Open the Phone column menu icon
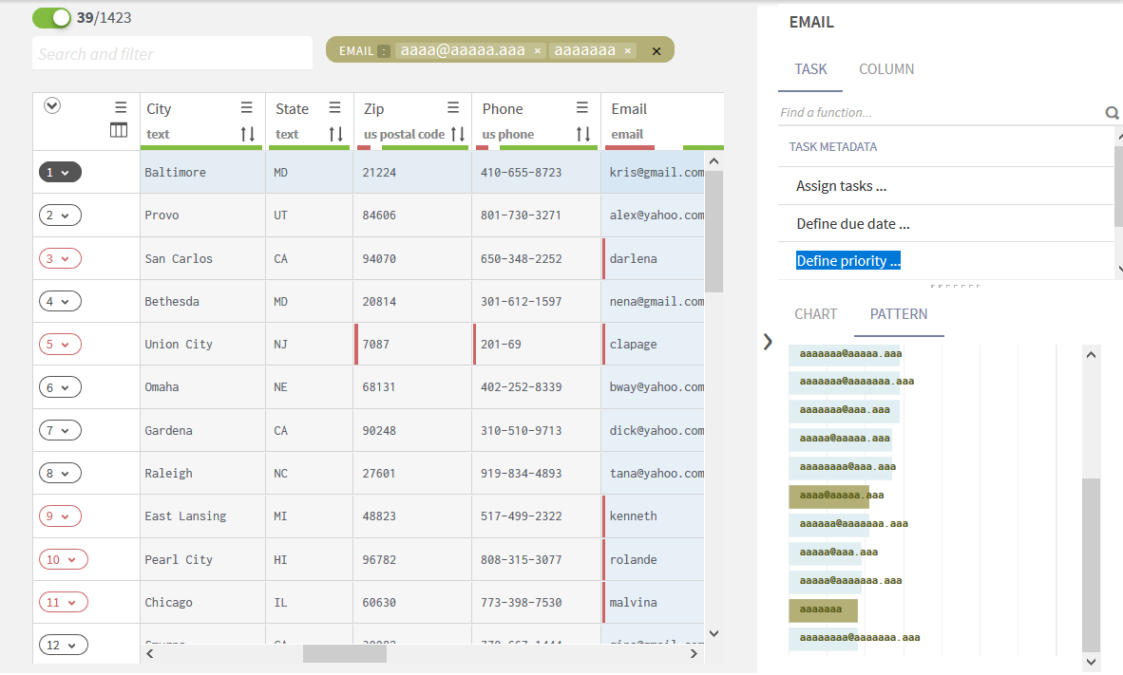Viewport: 1123px width, 675px height. pos(583,108)
